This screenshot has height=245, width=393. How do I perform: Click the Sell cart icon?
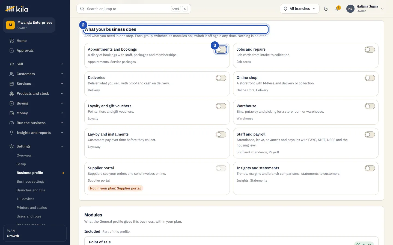(x=11, y=64)
